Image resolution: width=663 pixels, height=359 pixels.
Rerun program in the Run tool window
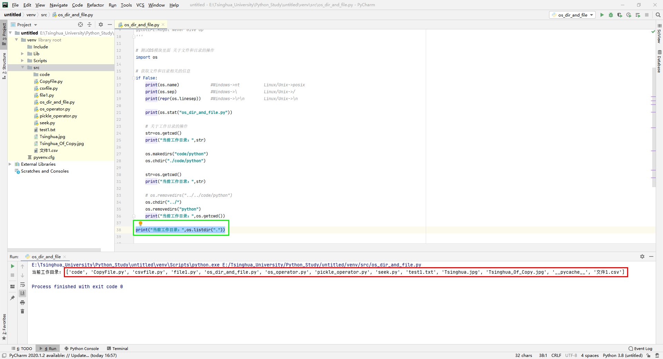12,266
